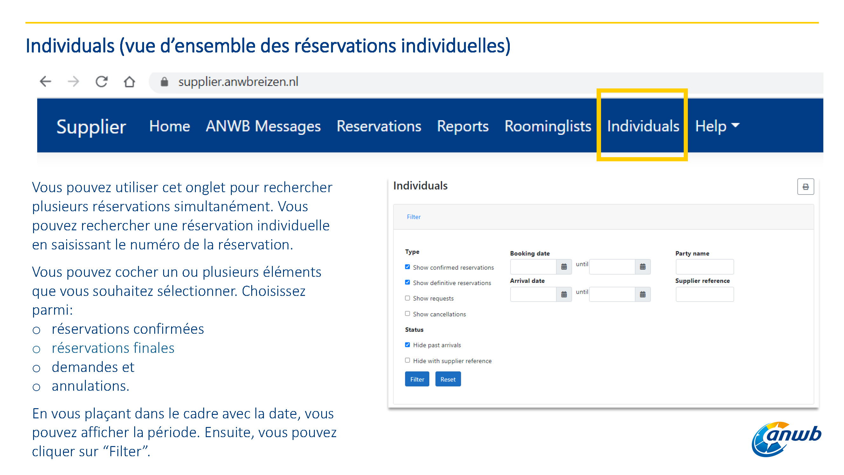Open the Reports menu item
The width and height of the screenshot is (844, 475).
pos(463,126)
